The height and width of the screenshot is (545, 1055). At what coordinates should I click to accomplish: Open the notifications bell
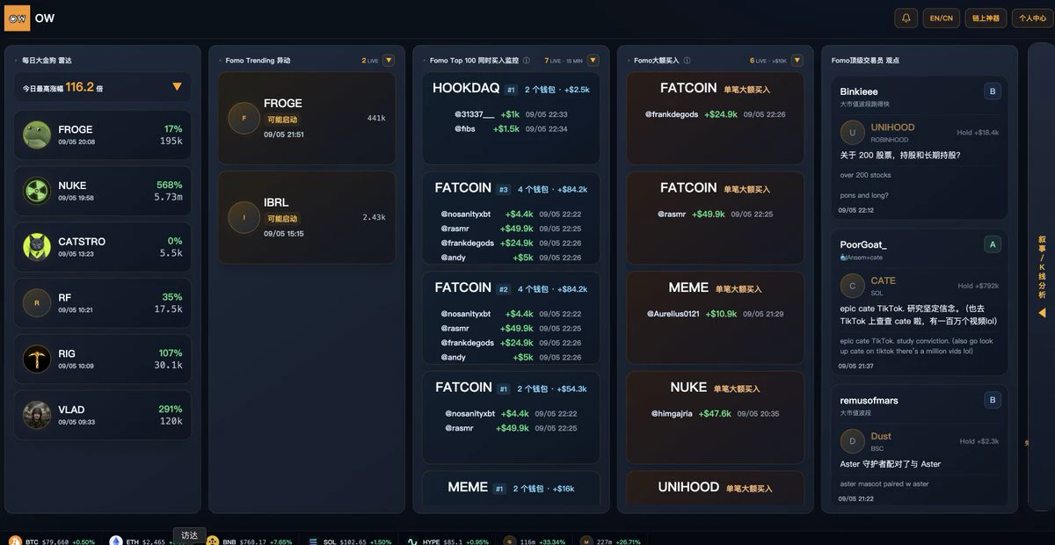coord(906,18)
